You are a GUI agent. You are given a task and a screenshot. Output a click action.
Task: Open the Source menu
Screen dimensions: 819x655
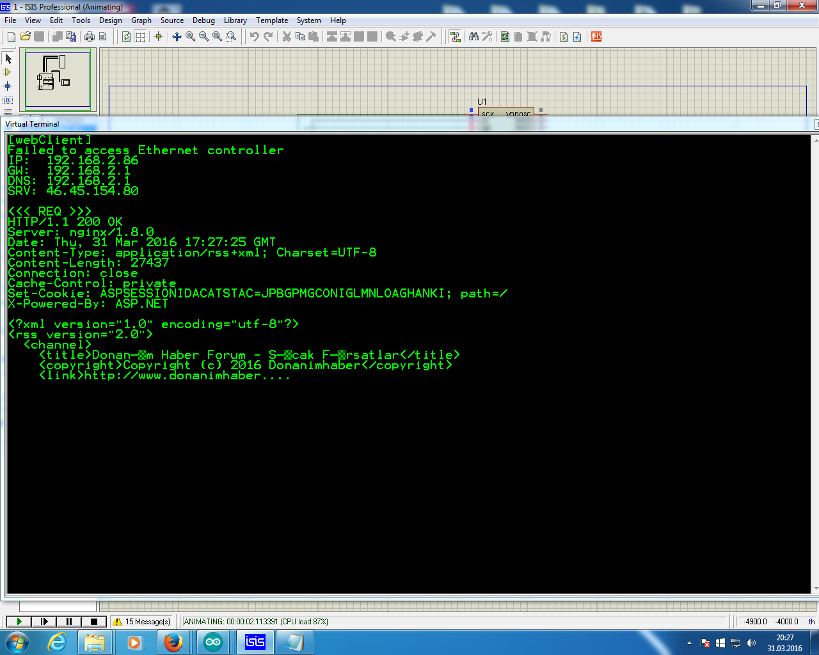point(172,20)
